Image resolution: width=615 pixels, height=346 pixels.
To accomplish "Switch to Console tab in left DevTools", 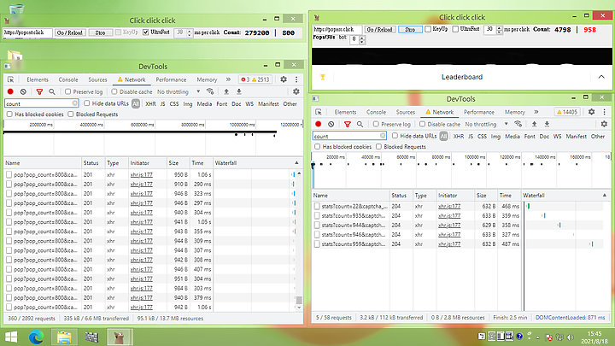I will click(68, 79).
